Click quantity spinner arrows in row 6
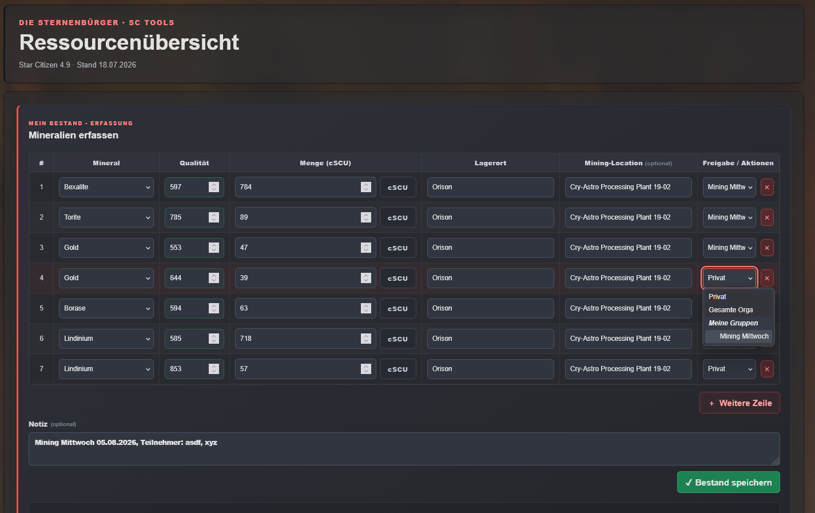The height and width of the screenshot is (513, 815). [x=366, y=339]
